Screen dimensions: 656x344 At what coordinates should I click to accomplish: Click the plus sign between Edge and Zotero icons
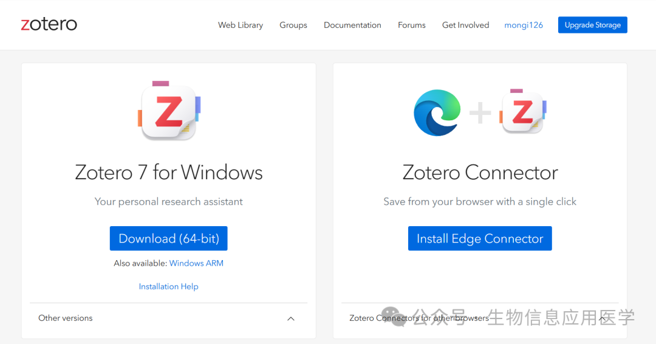click(480, 113)
